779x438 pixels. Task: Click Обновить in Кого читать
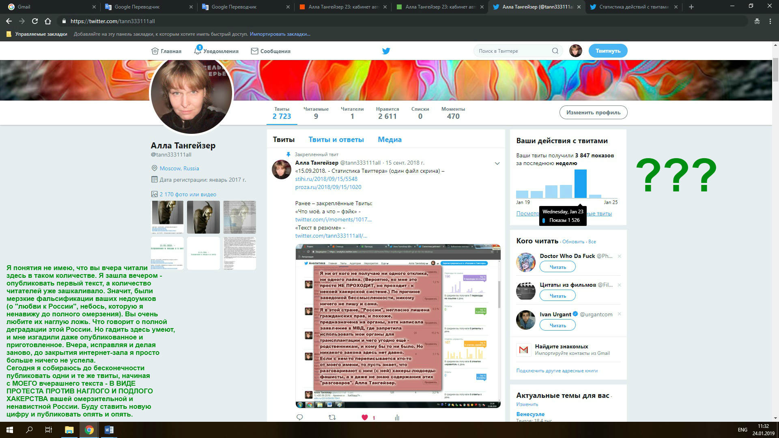pos(573,242)
